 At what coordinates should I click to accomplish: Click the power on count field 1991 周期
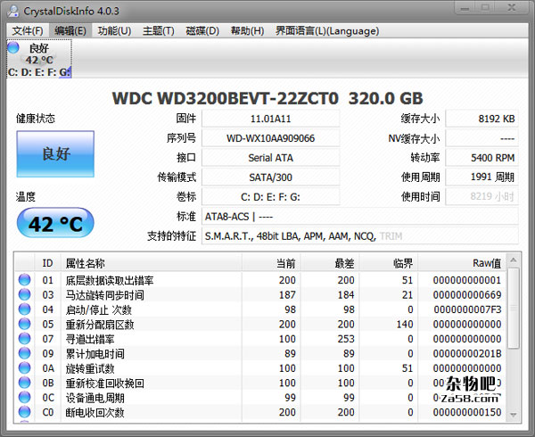[481, 177]
